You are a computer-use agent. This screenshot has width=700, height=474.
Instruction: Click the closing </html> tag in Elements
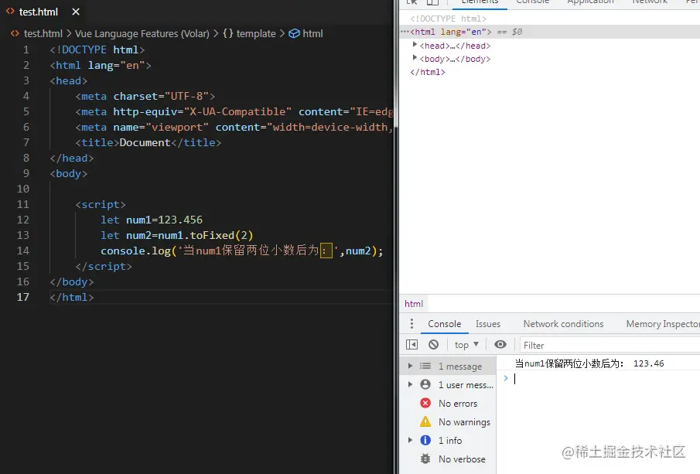coord(428,72)
